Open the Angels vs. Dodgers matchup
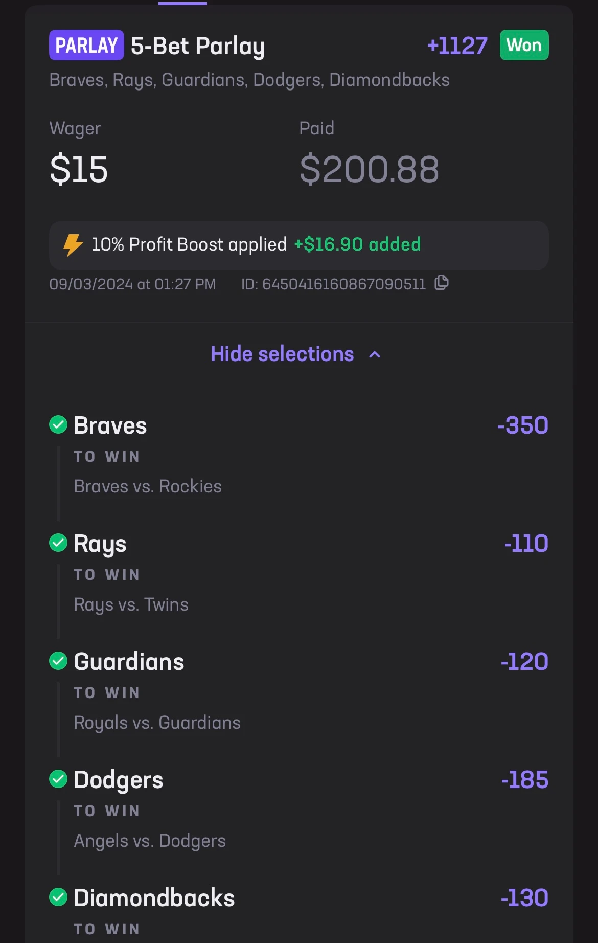 click(150, 841)
